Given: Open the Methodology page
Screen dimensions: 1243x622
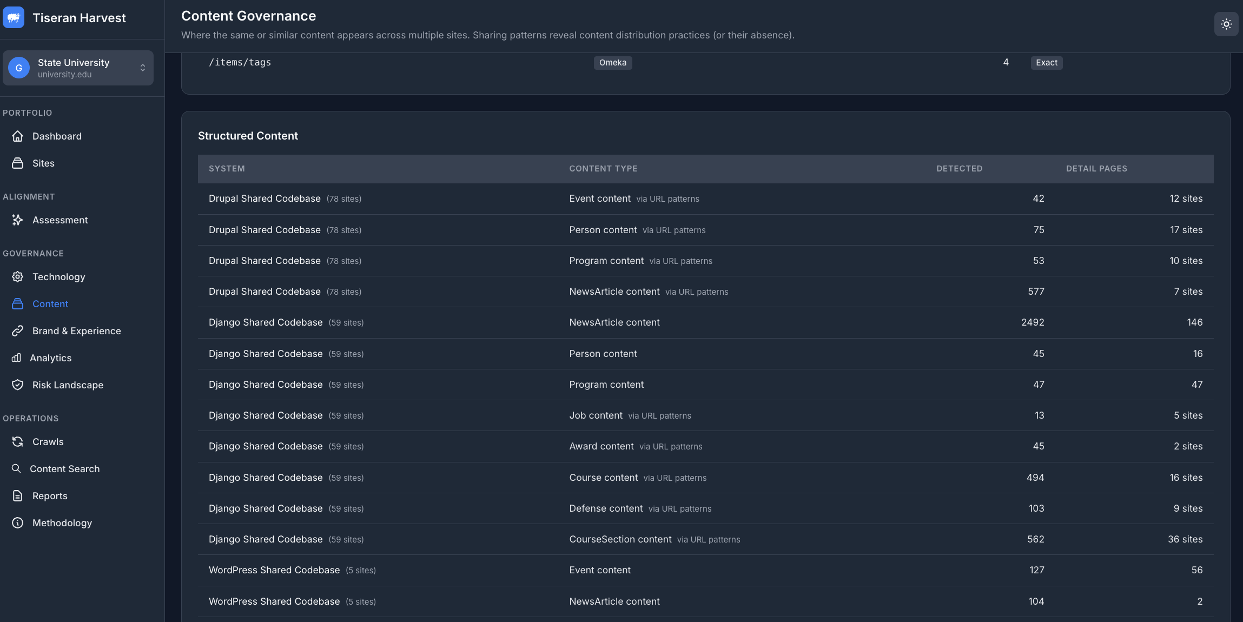Looking at the screenshot, I should pyautogui.click(x=62, y=522).
